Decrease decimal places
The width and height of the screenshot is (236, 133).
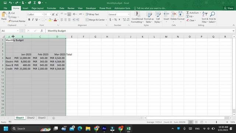point(128,20)
